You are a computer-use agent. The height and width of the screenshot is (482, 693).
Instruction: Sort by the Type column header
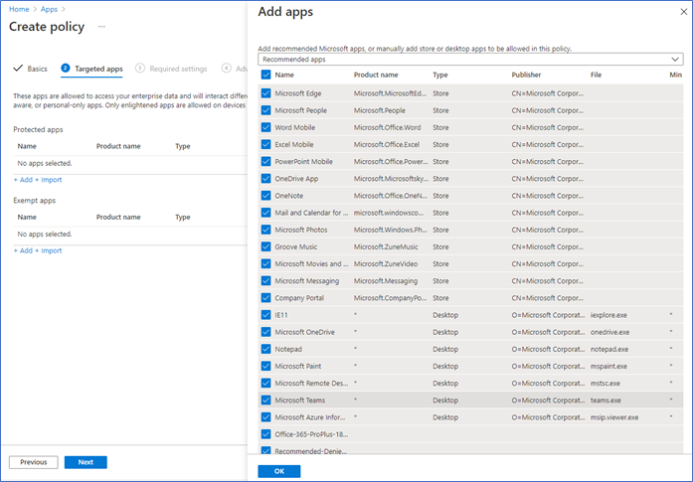click(x=440, y=75)
